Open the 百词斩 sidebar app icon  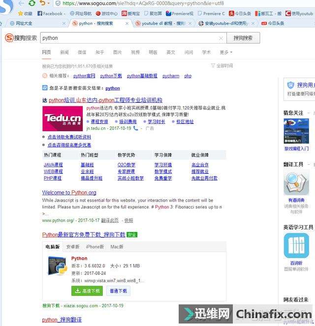296,245
